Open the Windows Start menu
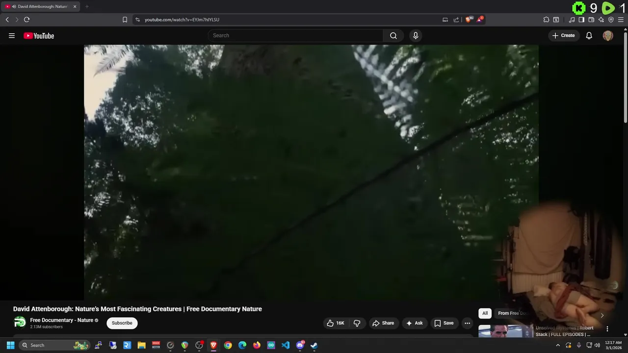 tap(10, 345)
